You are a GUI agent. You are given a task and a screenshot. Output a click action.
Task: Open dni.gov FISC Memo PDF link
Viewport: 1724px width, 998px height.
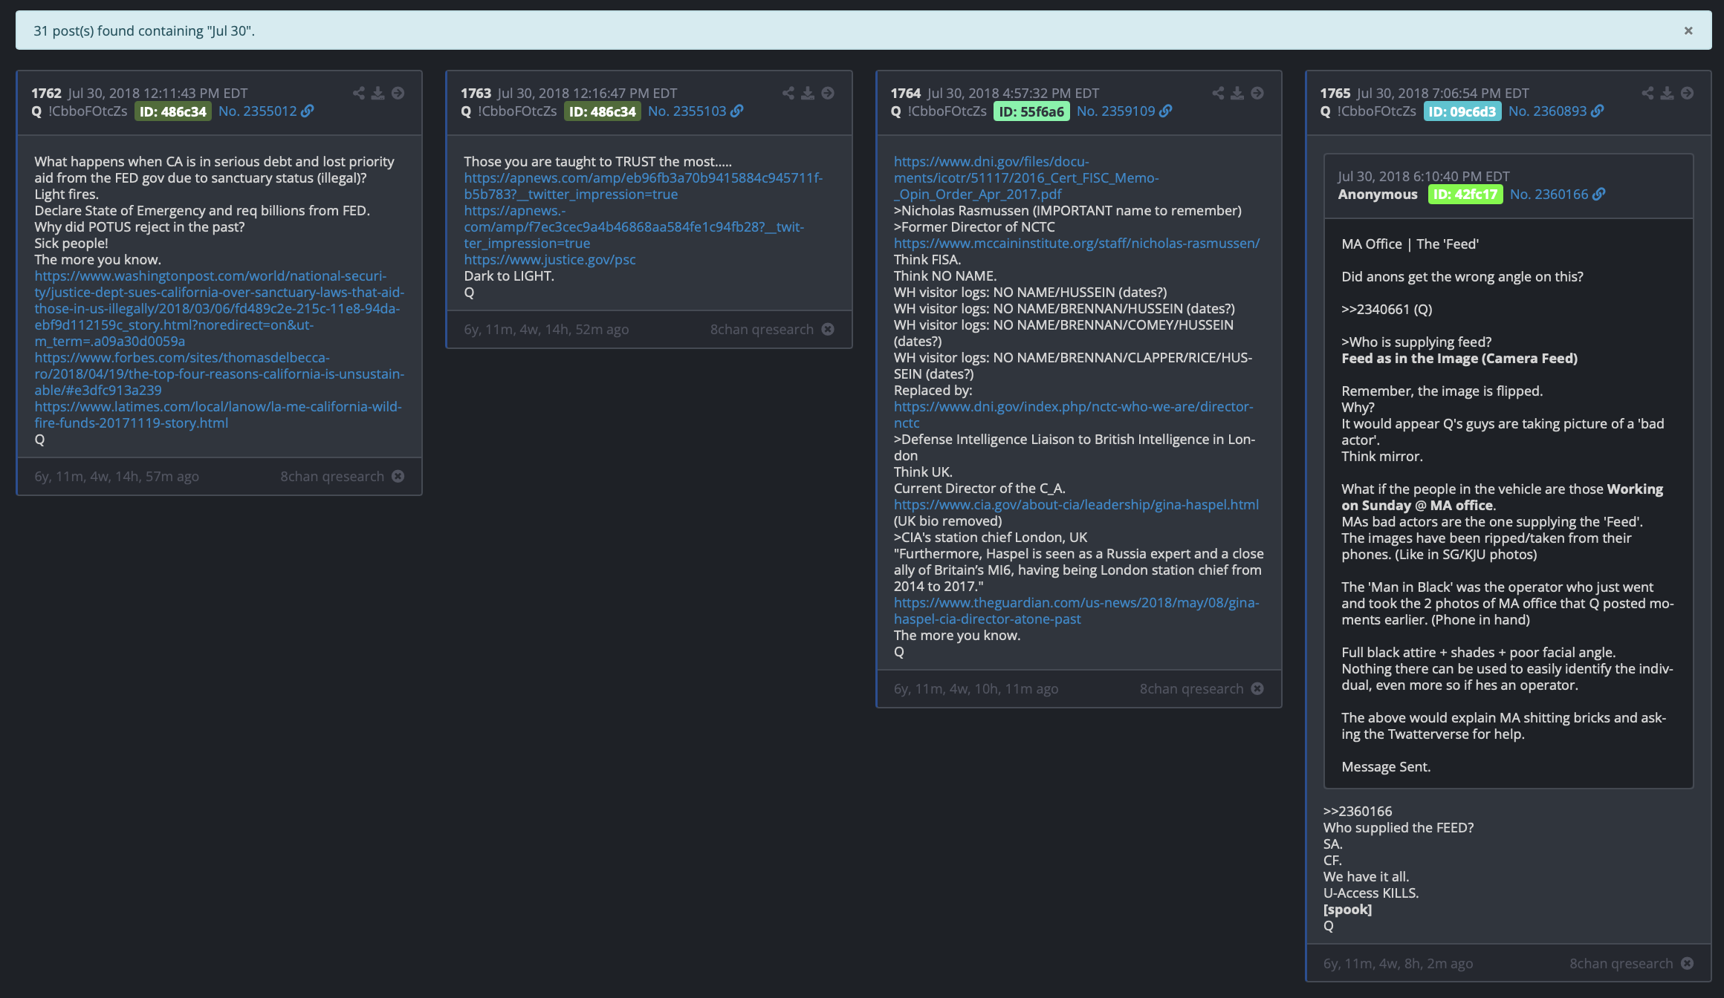click(x=1026, y=177)
